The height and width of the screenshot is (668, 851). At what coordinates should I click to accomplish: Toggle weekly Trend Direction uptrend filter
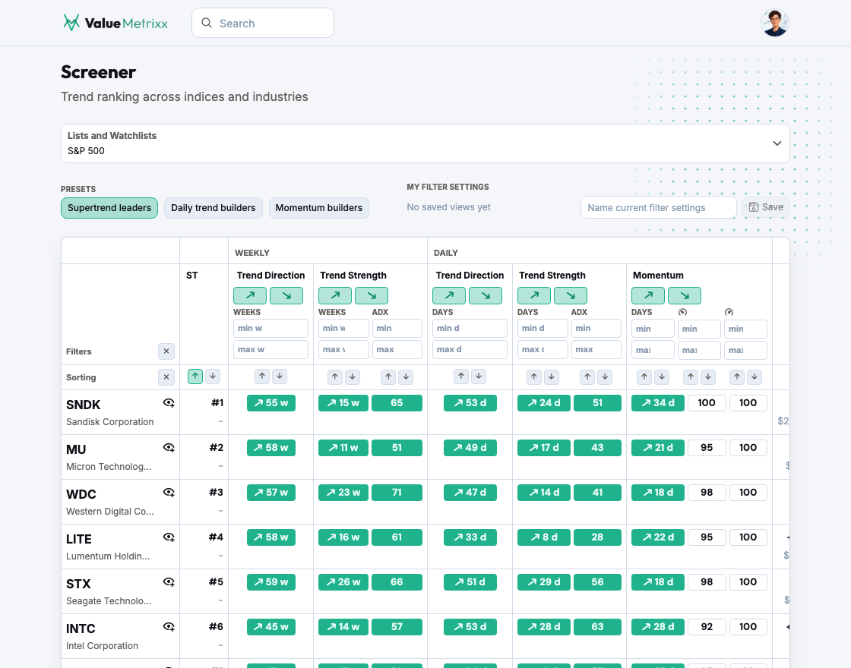[250, 295]
